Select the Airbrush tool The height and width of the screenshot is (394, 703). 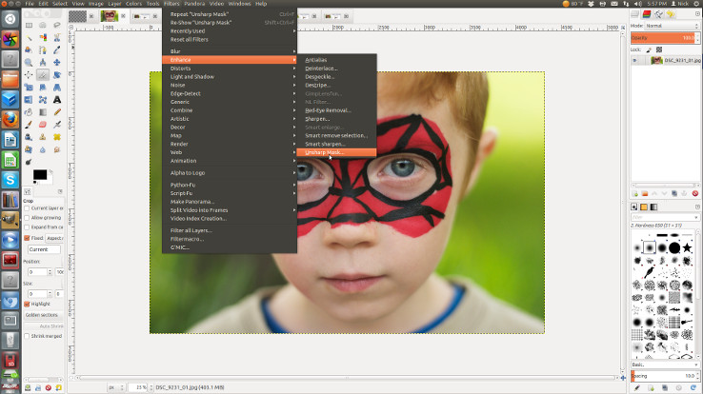click(57, 125)
